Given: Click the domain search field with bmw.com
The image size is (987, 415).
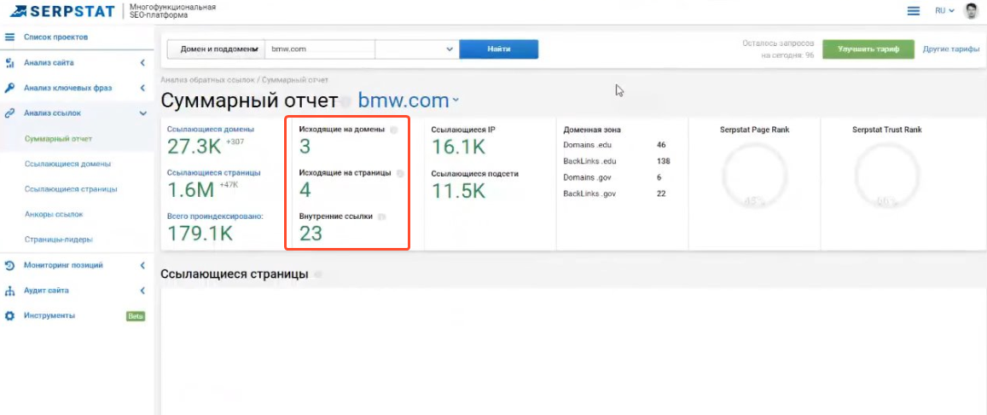Looking at the screenshot, I should coord(319,49).
